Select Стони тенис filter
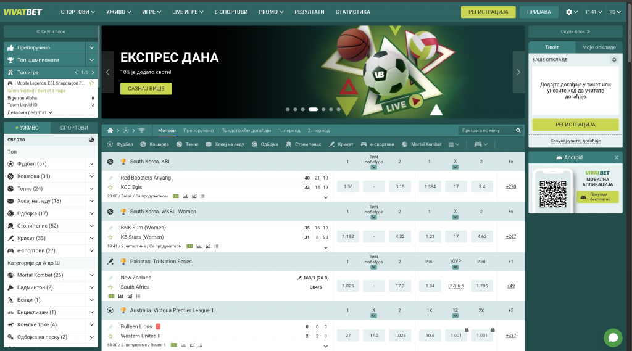The width and height of the screenshot is (632, 351). click(304, 144)
